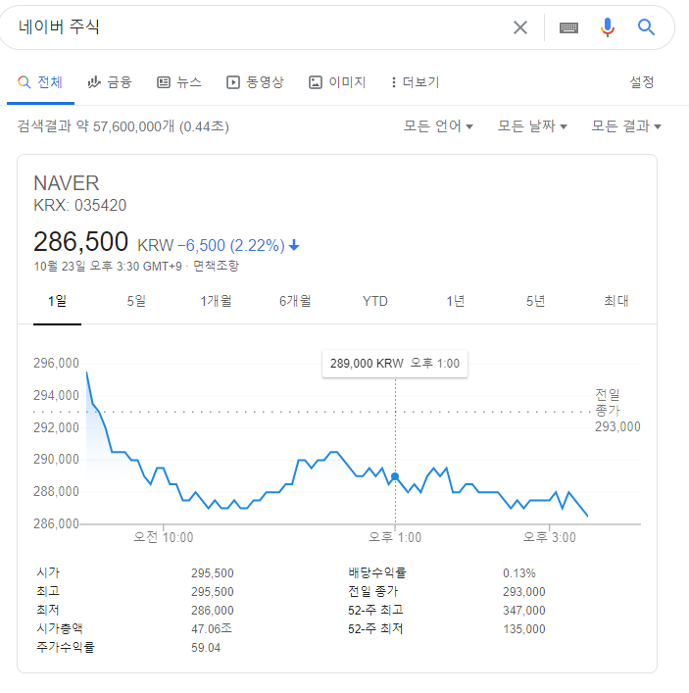Click the blue data point on chart

395,476
